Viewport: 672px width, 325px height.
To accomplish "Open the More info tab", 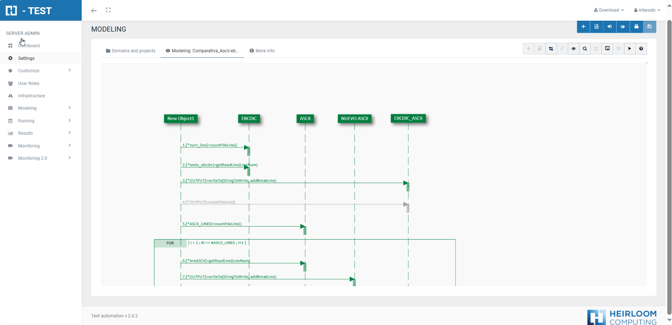I will click(262, 51).
